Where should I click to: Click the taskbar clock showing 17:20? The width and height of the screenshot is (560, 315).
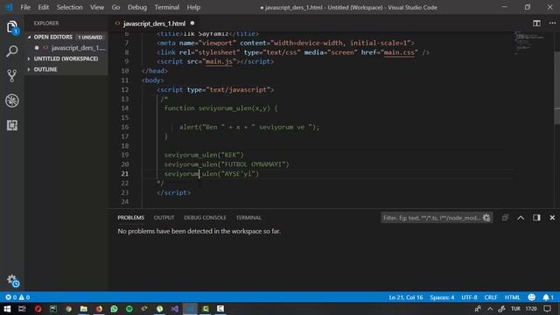531,309
